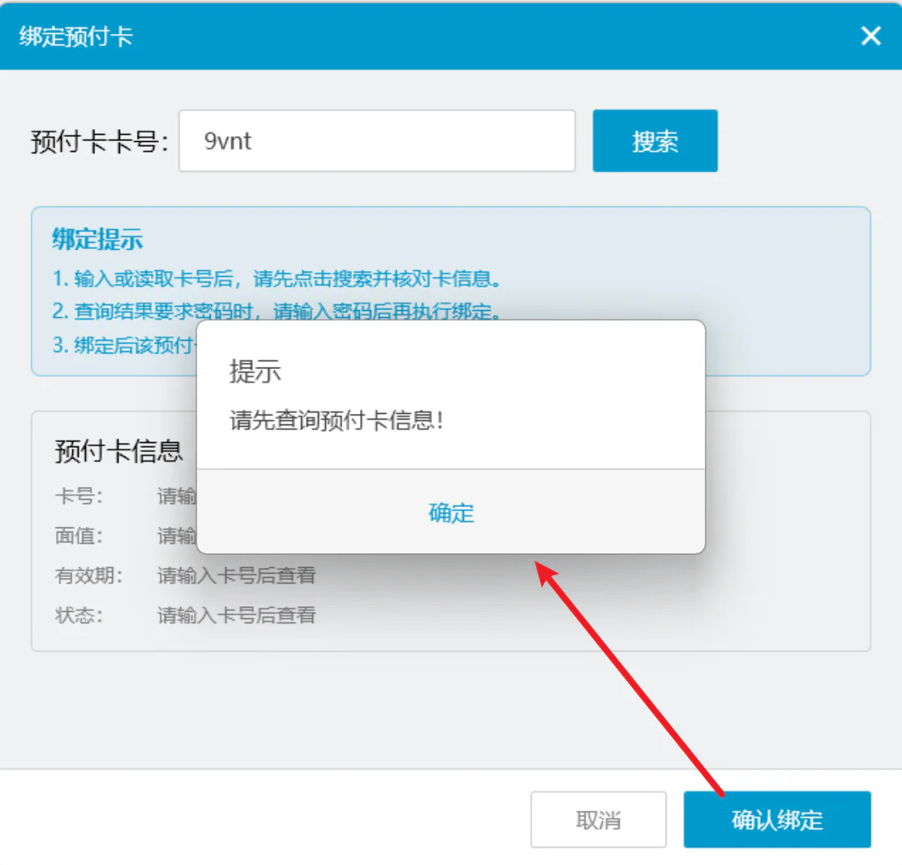The image size is (902, 865).
Task: Close the 绑定预付卡 dialog with X icon
Action: [870, 36]
